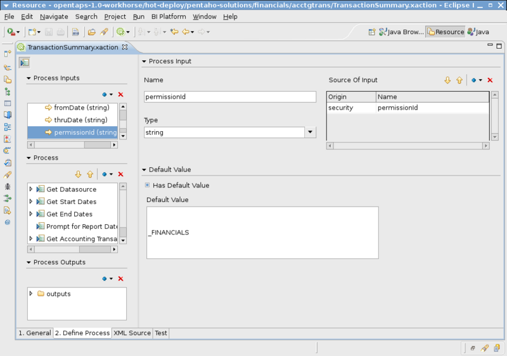
Task: Click the bug icon in left sidebar
Action: tap(8, 186)
